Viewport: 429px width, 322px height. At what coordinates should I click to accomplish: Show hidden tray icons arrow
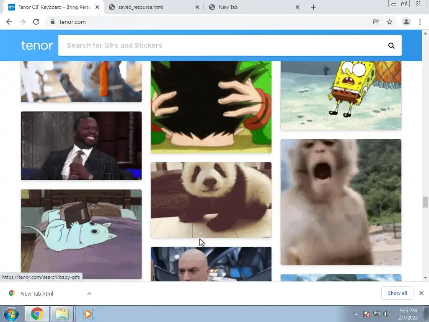coord(356,314)
